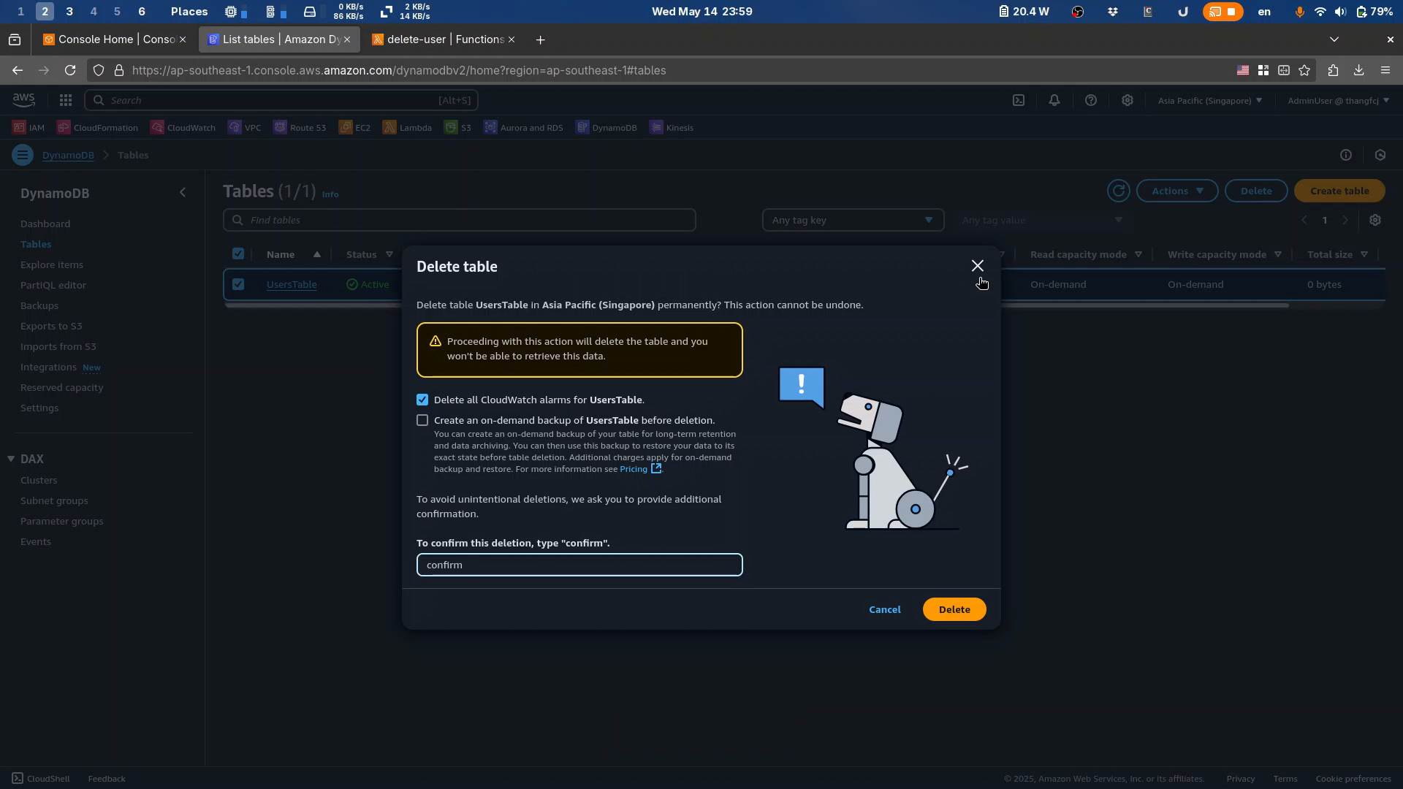This screenshot has width=1403, height=789.
Task: Open table preferences gear icon
Action: pyautogui.click(x=1375, y=220)
